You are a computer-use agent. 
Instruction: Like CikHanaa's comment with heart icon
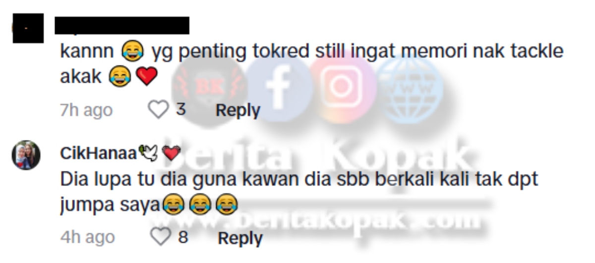pyautogui.click(x=160, y=238)
